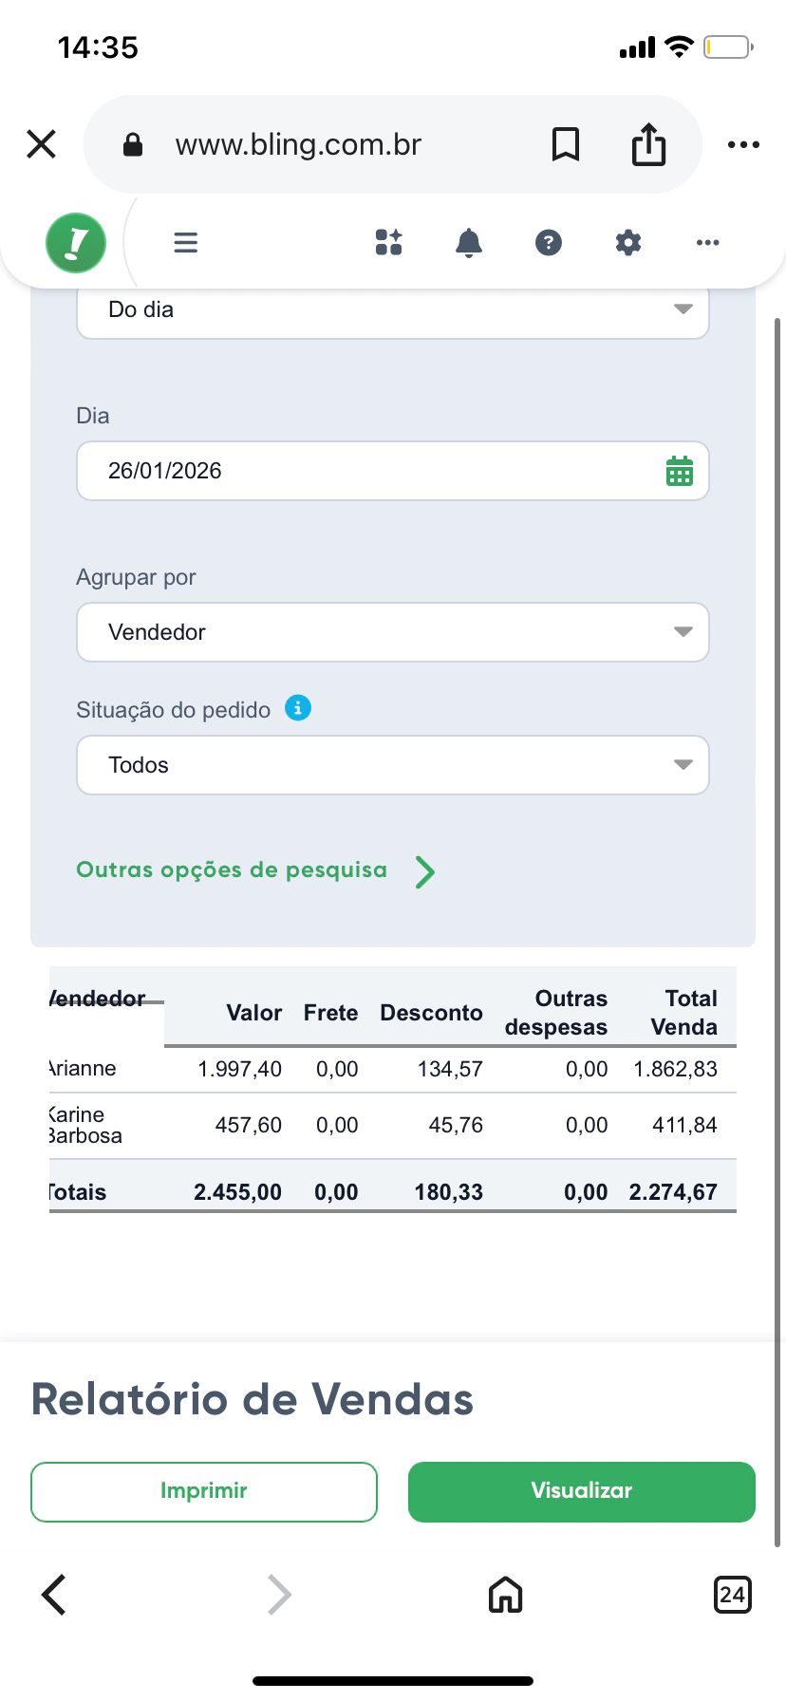Click the Visualizar button
Image resolution: width=786 pixels, height=1701 pixels.
click(x=582, y=1491)
